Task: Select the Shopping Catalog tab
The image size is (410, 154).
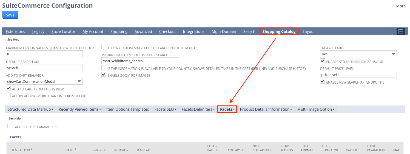Action: coord(279,32)
